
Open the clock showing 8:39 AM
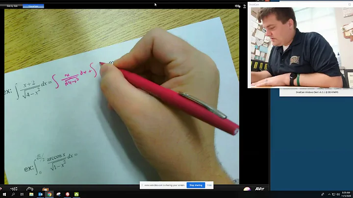coord(346,195)
